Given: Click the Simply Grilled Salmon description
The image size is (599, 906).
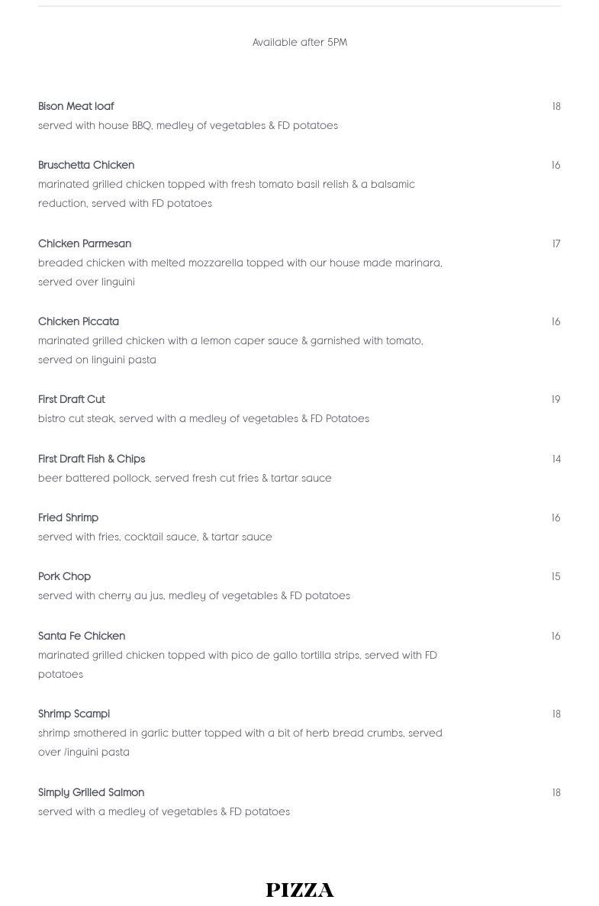Looking at the screenshot, I should point(164,812).
